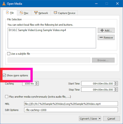123x124 pixels.
Task: Switch to the Network tab
Action: coord(41,13)
